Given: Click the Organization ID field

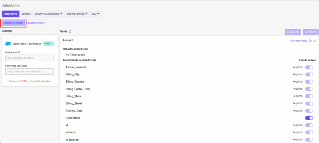Looking at the screenshot, I should [30, 58].
